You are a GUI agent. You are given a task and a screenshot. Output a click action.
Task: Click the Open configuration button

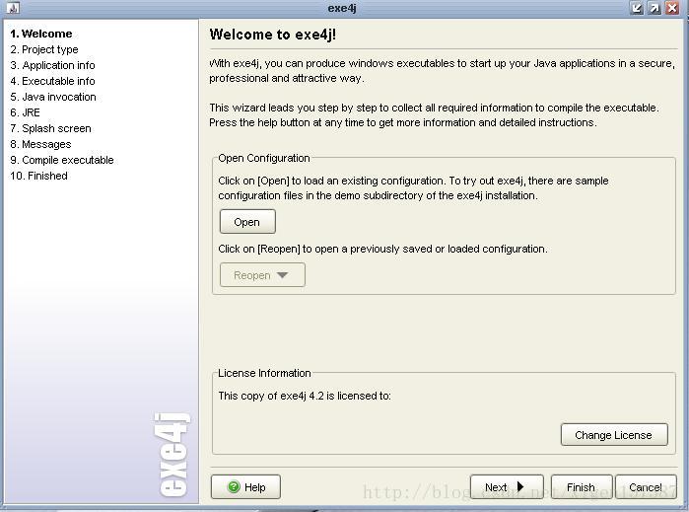[x=247, y=222]
